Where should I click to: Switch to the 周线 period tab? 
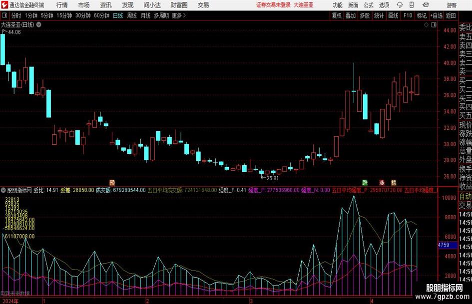coord(132,15)
